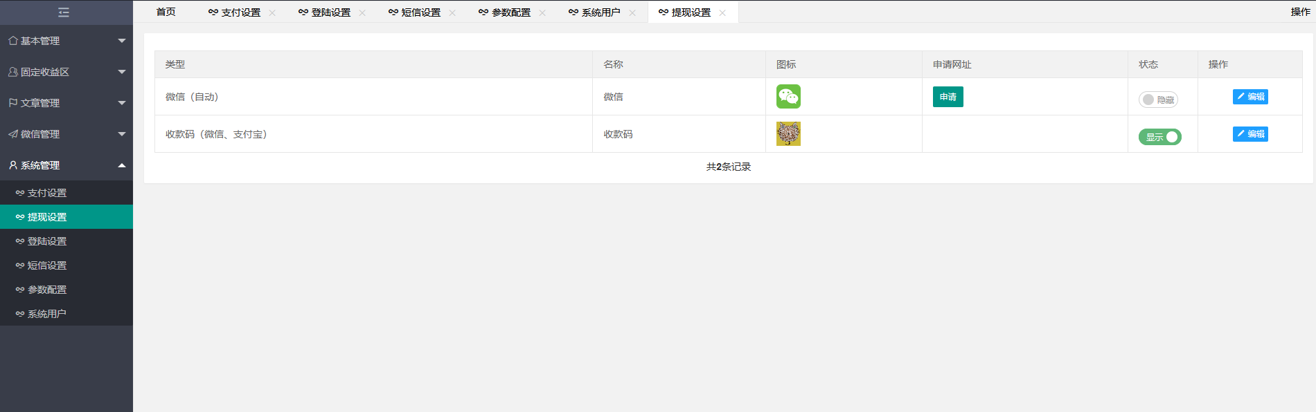Open the 操作 menu at top right
The width and height of the screenshot is (1316, 412).
click(1299, 12)
